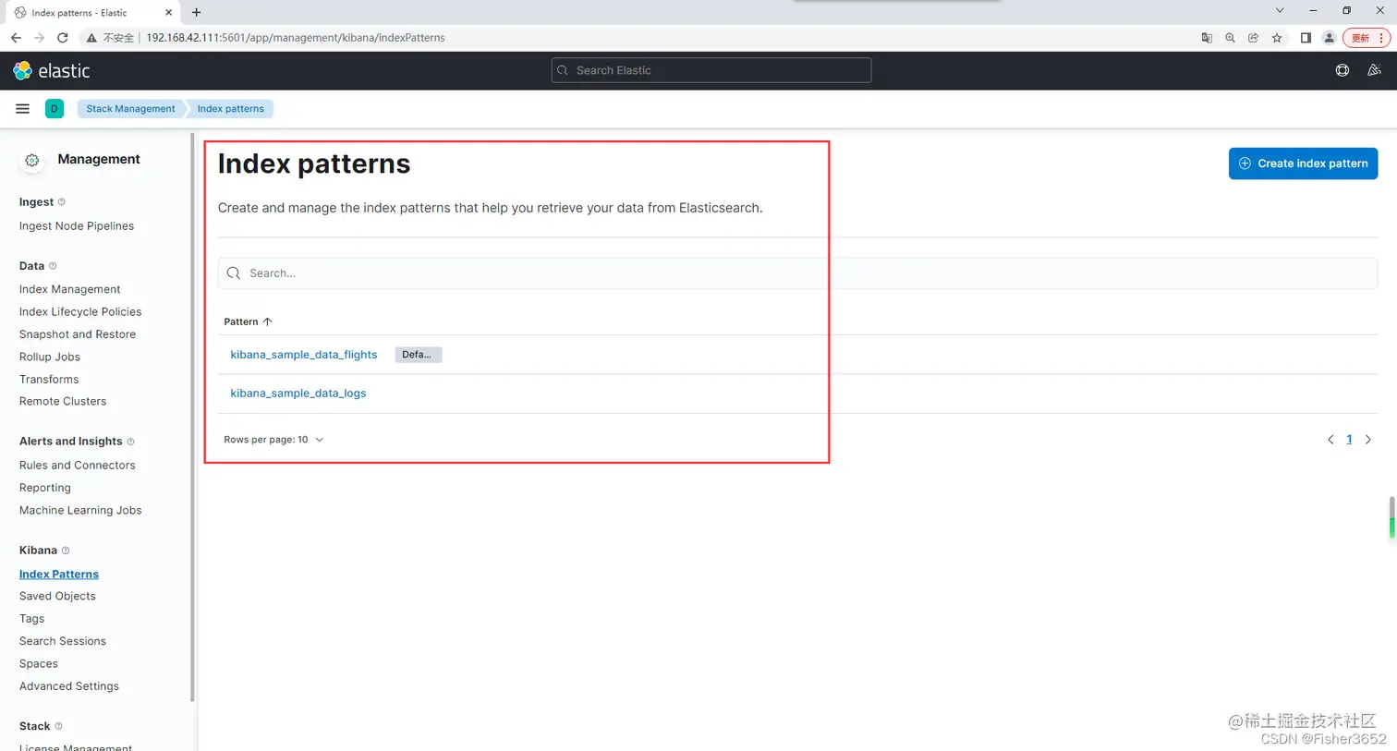Image resolution: width=1397 pixels, height=751 pixels.
Task: Click the Search Elastic global field
Action: (711, 70)
